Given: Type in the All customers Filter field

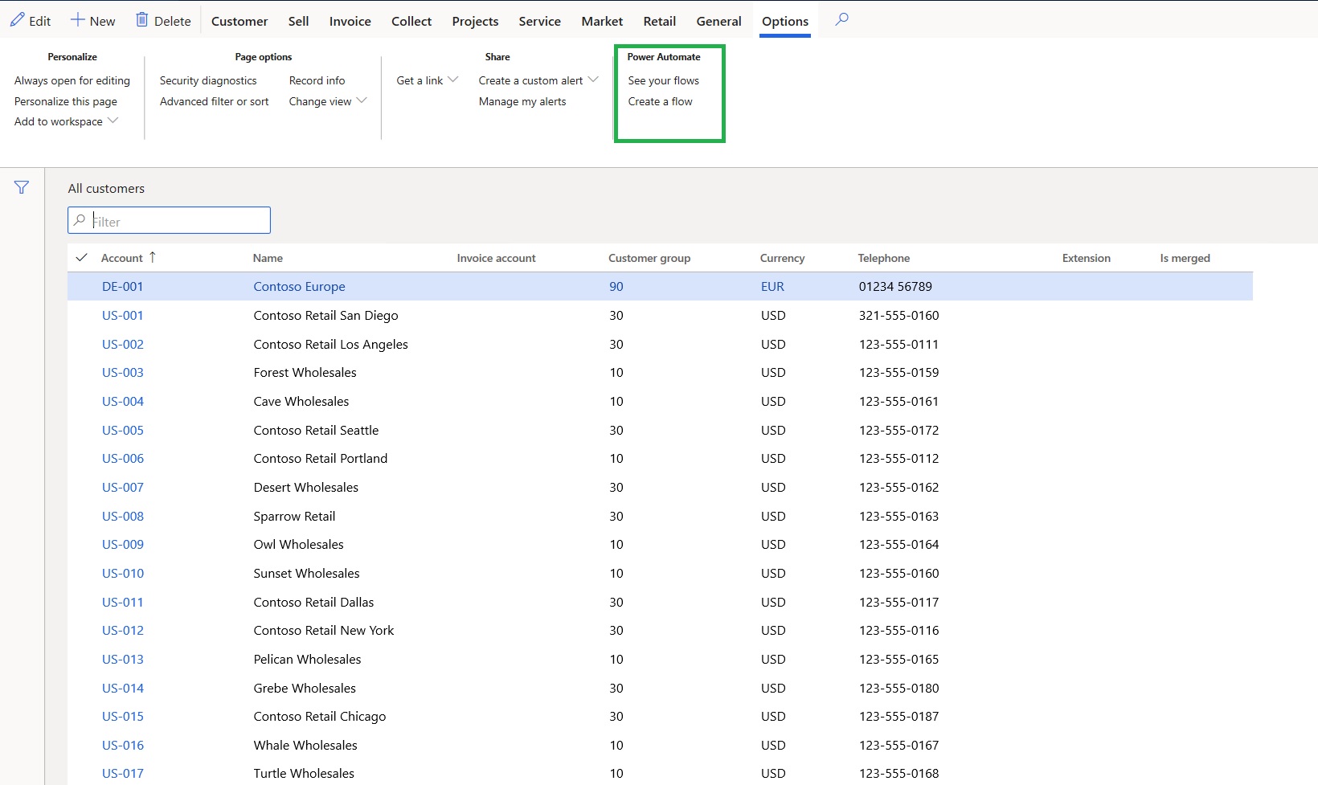Looking at the screenshot, I should point(178,221).
